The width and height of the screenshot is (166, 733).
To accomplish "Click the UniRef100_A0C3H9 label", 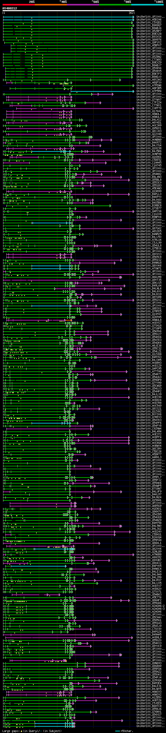I will (149, 126).
